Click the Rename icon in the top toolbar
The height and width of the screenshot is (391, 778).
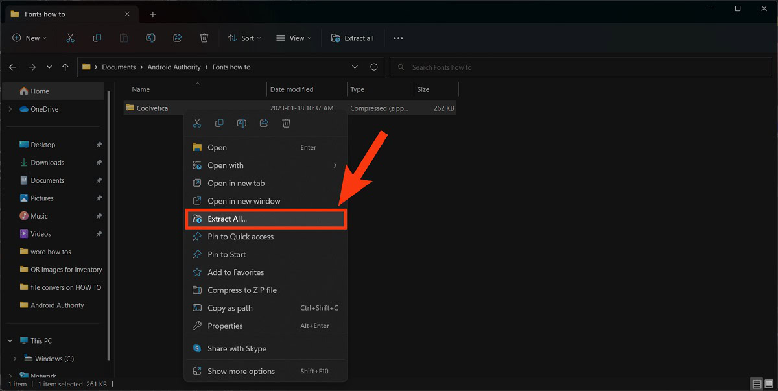pos(150,38)
